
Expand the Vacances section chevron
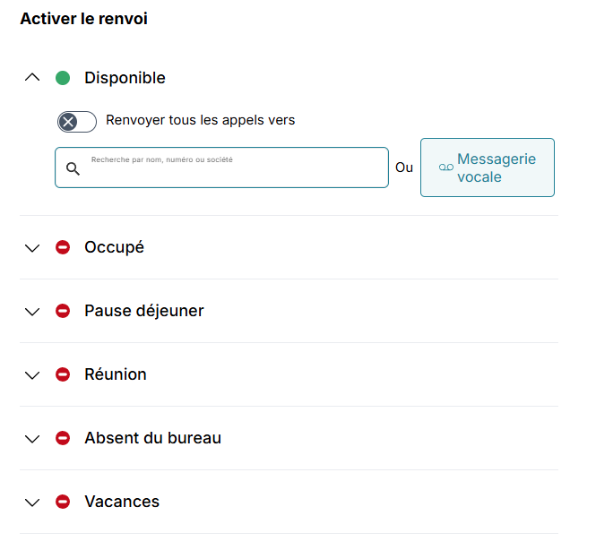click(33, 503)
